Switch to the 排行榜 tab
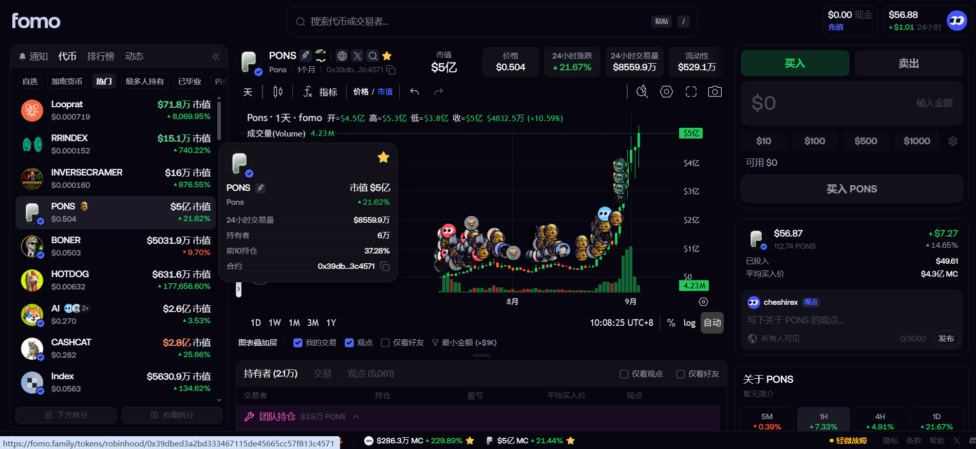976x449 pixels. 101,56
